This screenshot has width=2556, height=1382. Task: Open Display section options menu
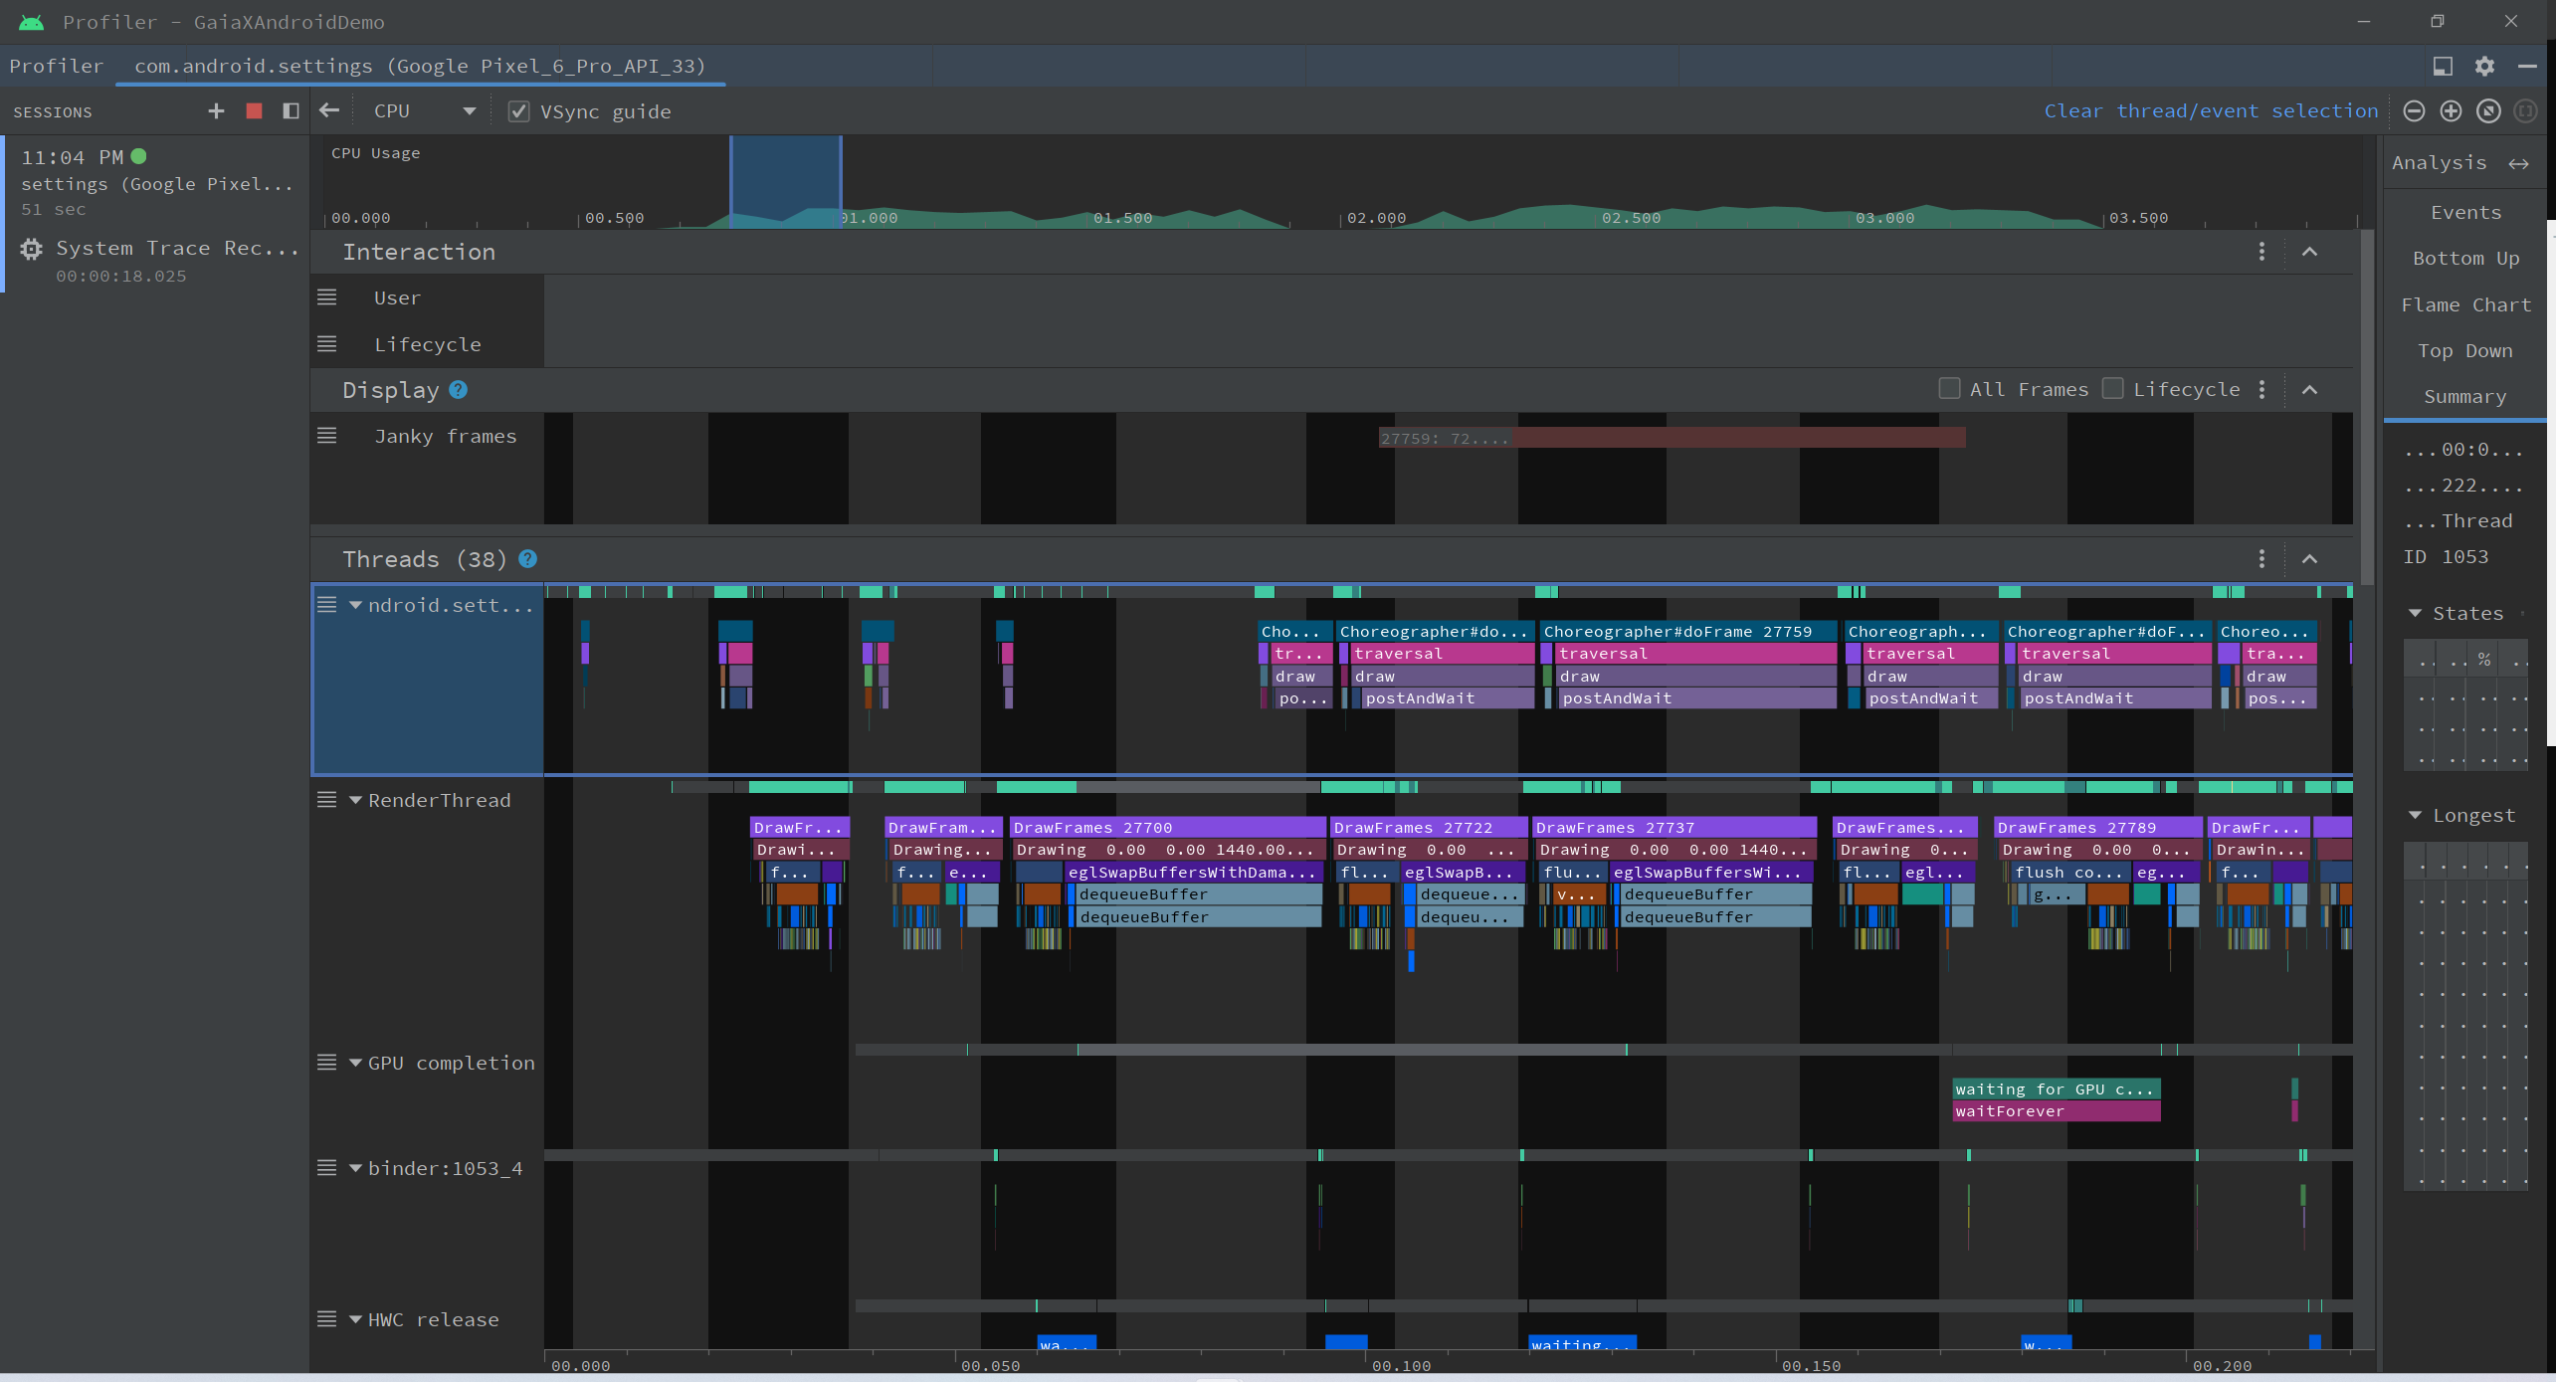(2261, 390)
